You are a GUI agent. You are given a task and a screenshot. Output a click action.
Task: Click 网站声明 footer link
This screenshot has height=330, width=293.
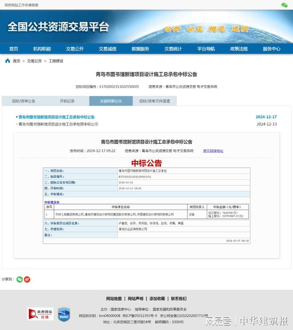click(x=135, y=299)
